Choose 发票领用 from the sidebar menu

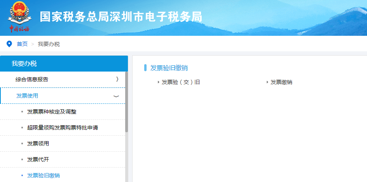(x=38, y=144)
